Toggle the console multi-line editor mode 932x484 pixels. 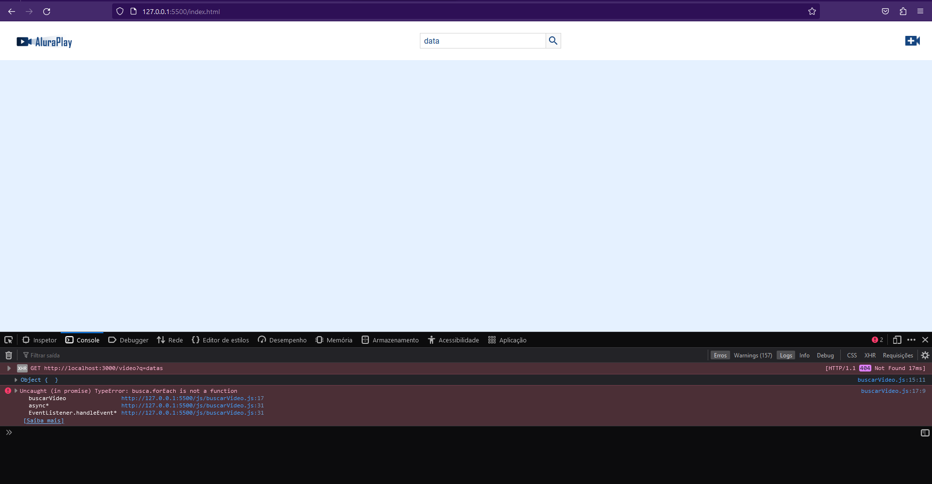click(925, 433)
